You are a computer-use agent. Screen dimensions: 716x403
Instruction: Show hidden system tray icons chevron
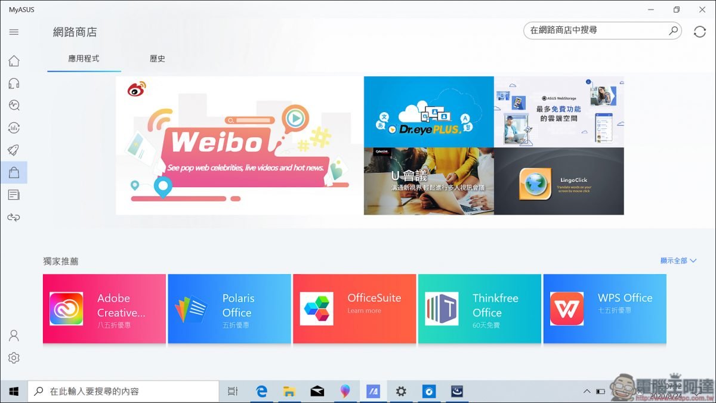587,392
